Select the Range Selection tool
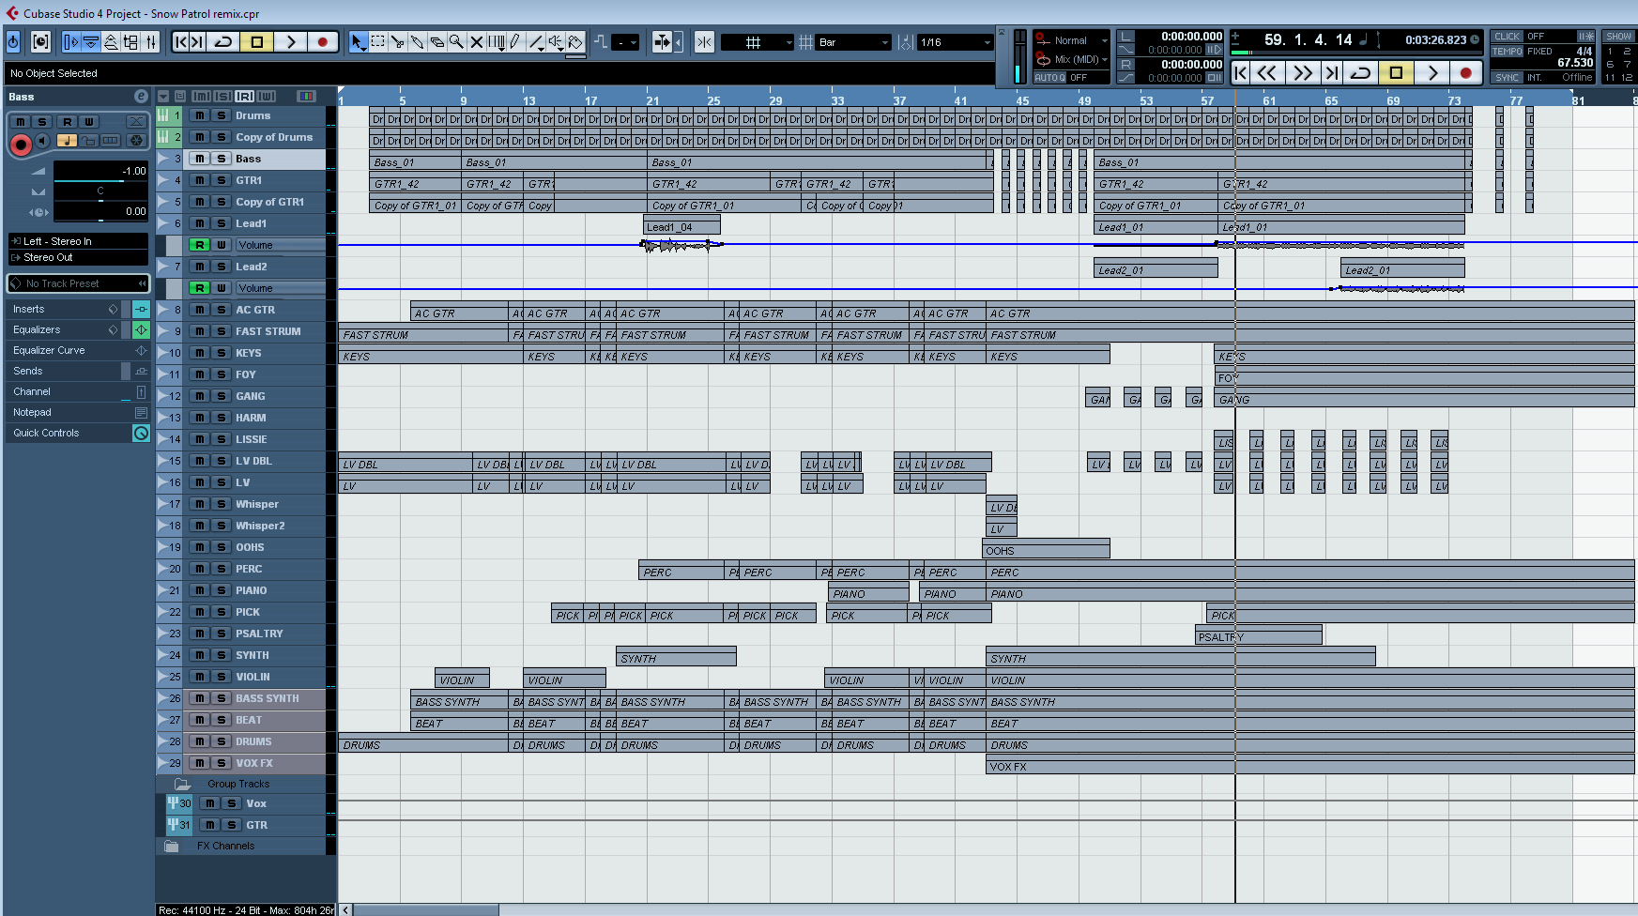 (377, 42)
